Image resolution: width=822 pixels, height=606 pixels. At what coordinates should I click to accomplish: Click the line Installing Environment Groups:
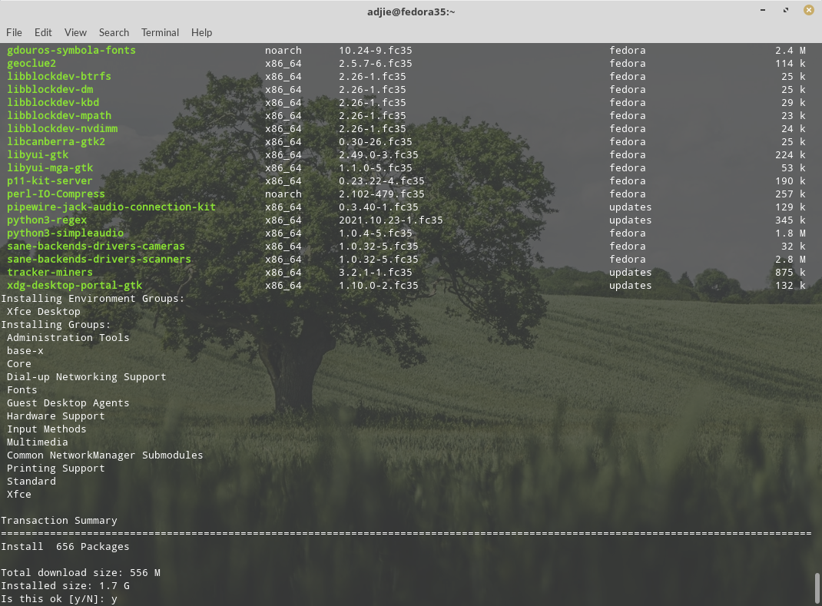click(x=93, y=299)
